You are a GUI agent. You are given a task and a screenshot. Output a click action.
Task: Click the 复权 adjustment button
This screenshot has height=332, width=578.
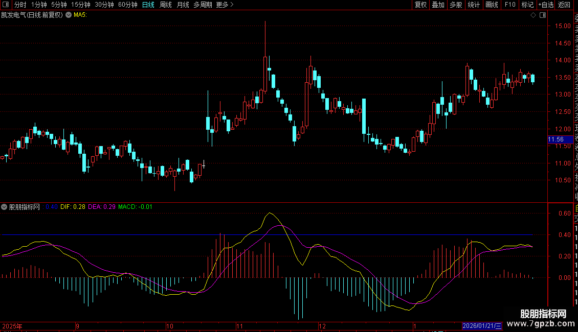click(x=420, y=5)
